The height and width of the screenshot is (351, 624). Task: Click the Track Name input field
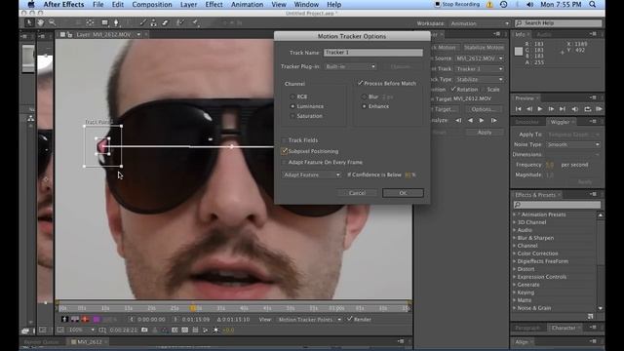[x=372, y=53]
